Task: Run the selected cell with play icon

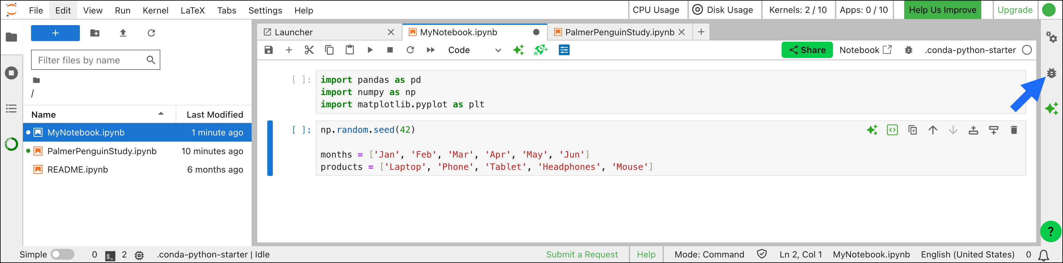Action: pyautogui.click(x=370, y=50)
